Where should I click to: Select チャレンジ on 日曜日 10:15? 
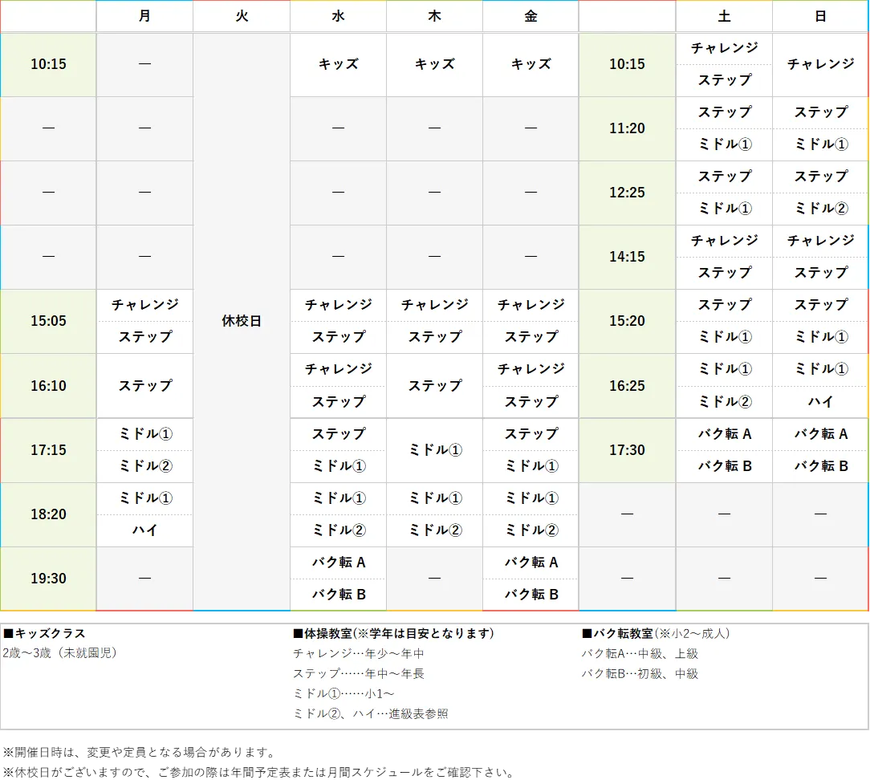pyautogui.click(x=820, y=64)
